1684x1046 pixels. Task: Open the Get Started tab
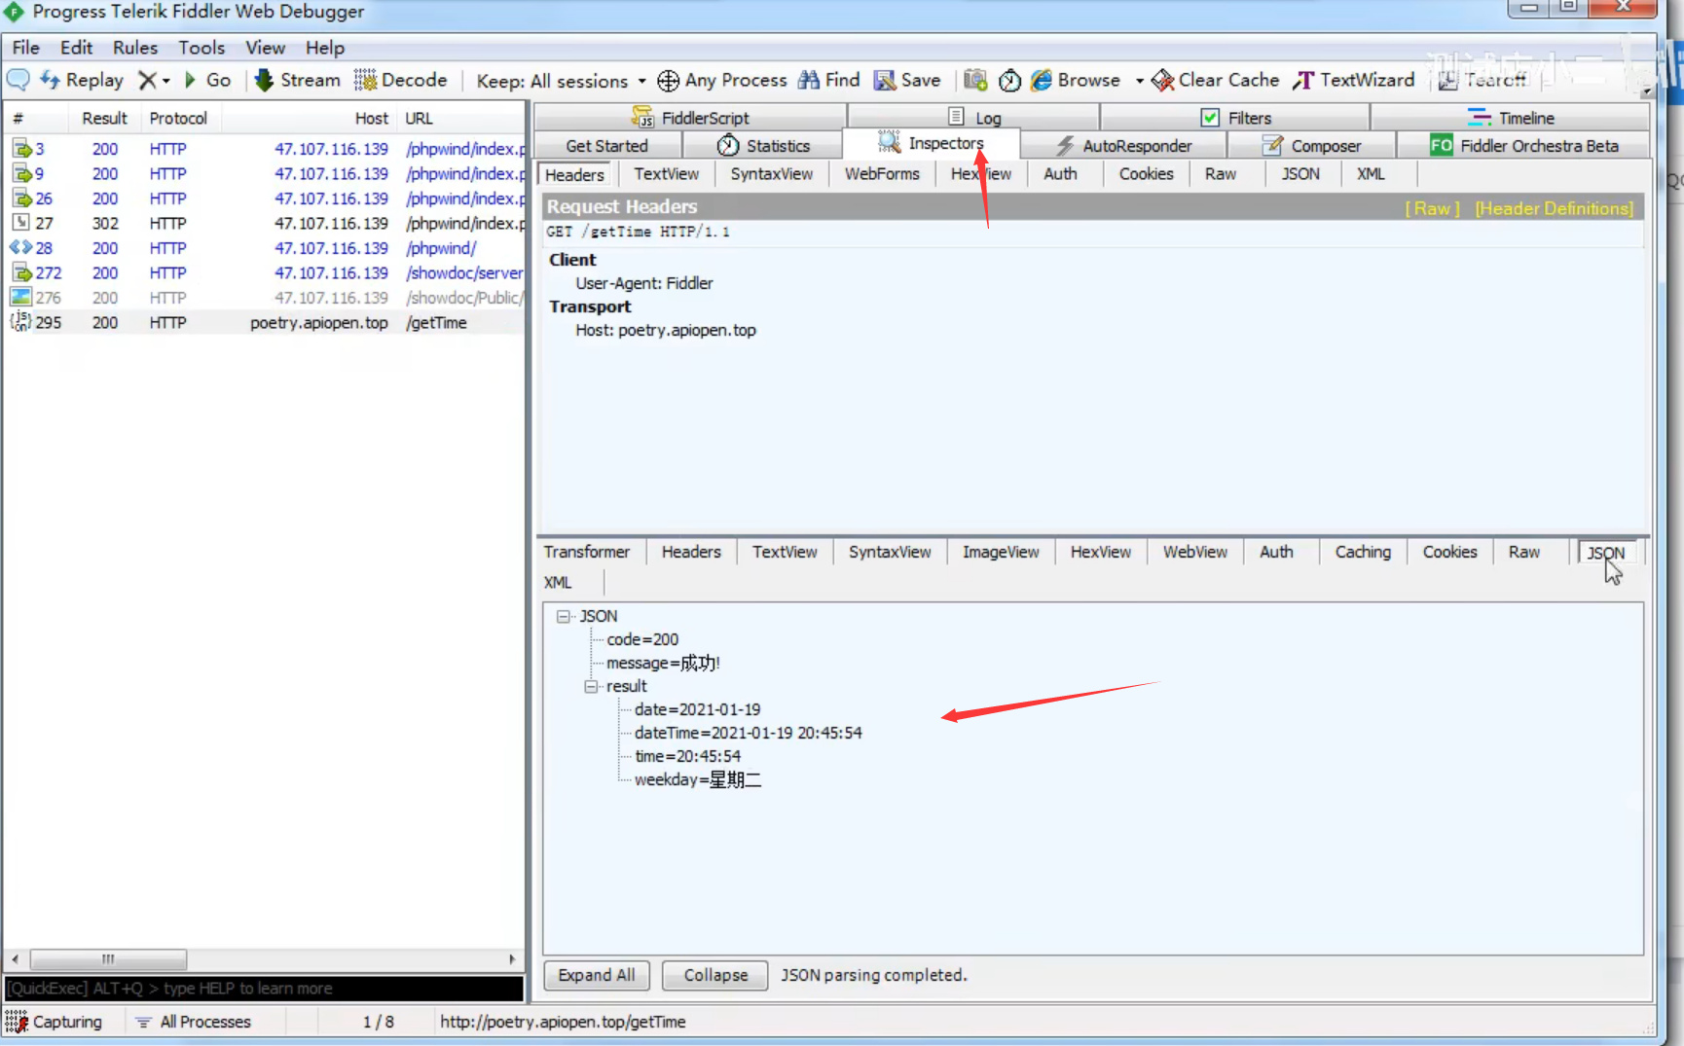[x=606, y=146]
